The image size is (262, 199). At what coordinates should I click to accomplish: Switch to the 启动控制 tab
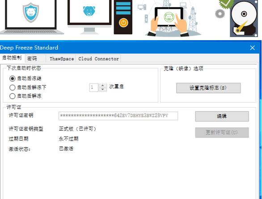point(12,58)
